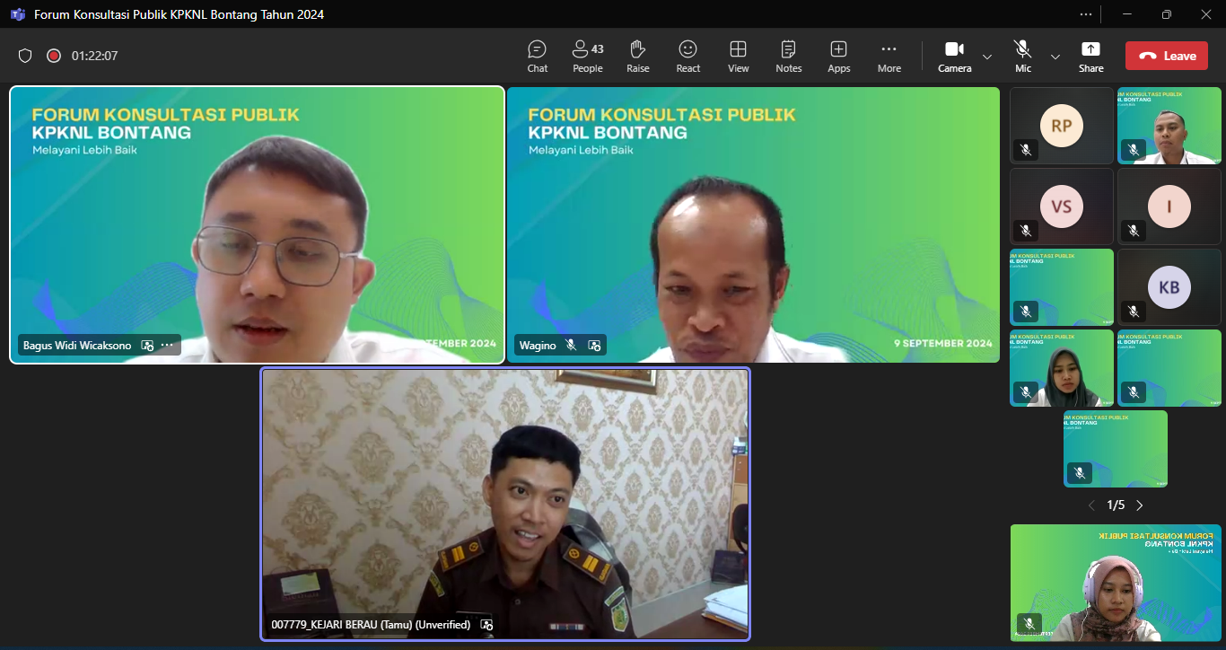1226x650 pixels.
Task: Click the icon at the end of Wagino's label
Action: pyautogui.click(x=594, y=345)
